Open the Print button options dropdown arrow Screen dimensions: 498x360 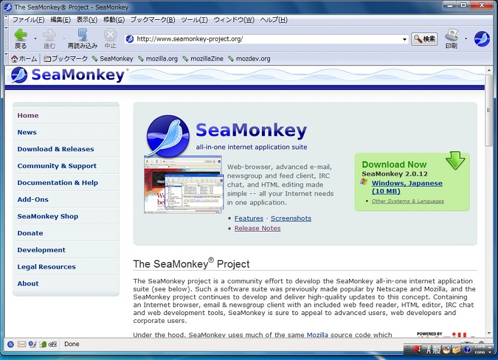coord(466,38)
